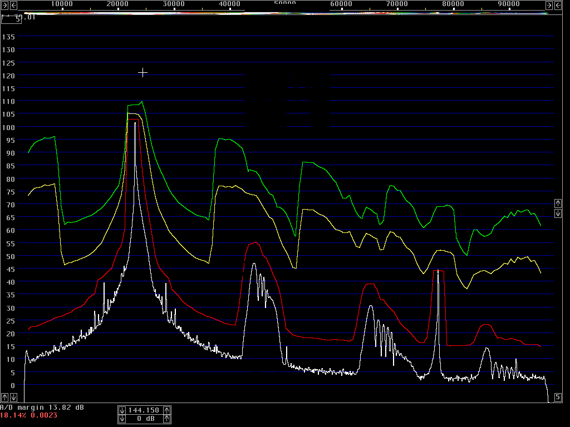Click the 40 dB scale label
Screen dimensions: 570x427
point(11,282)
